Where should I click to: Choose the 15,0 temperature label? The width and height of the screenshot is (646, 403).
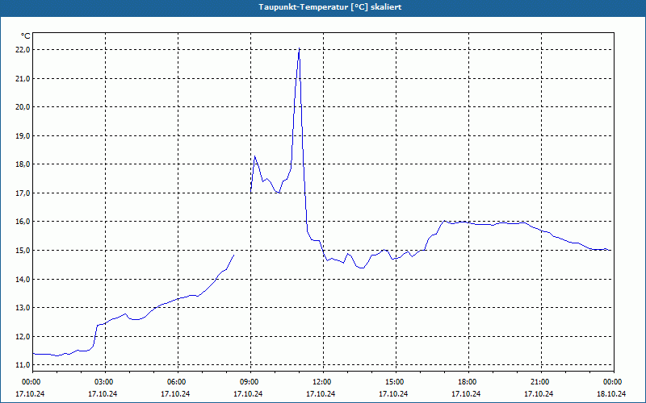coord(23,251)
